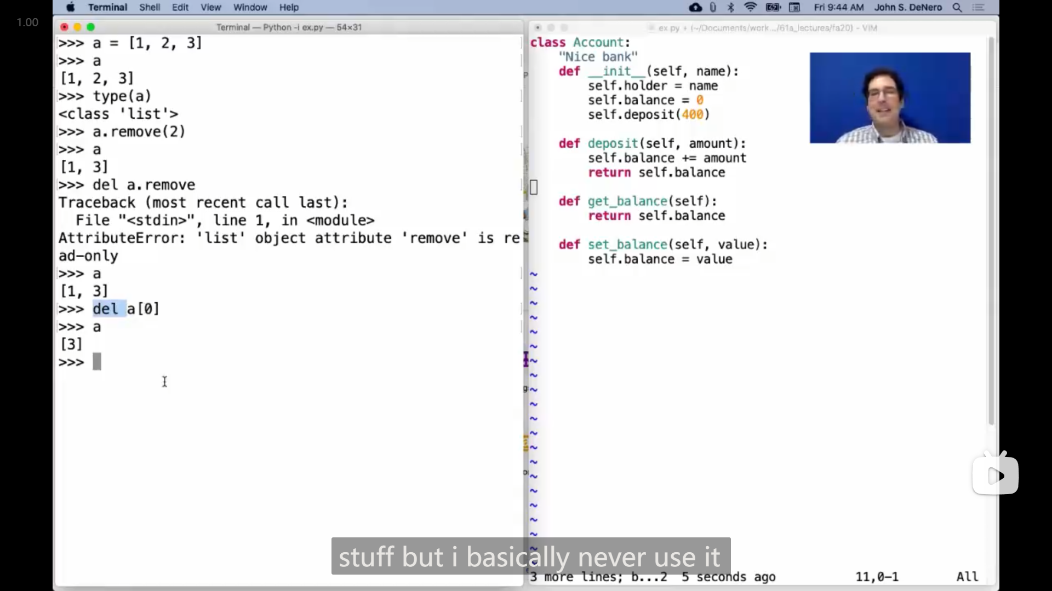Click the 1.00 playback speed label
This screenshot has height=591, width=1052.
click(27, 22)
